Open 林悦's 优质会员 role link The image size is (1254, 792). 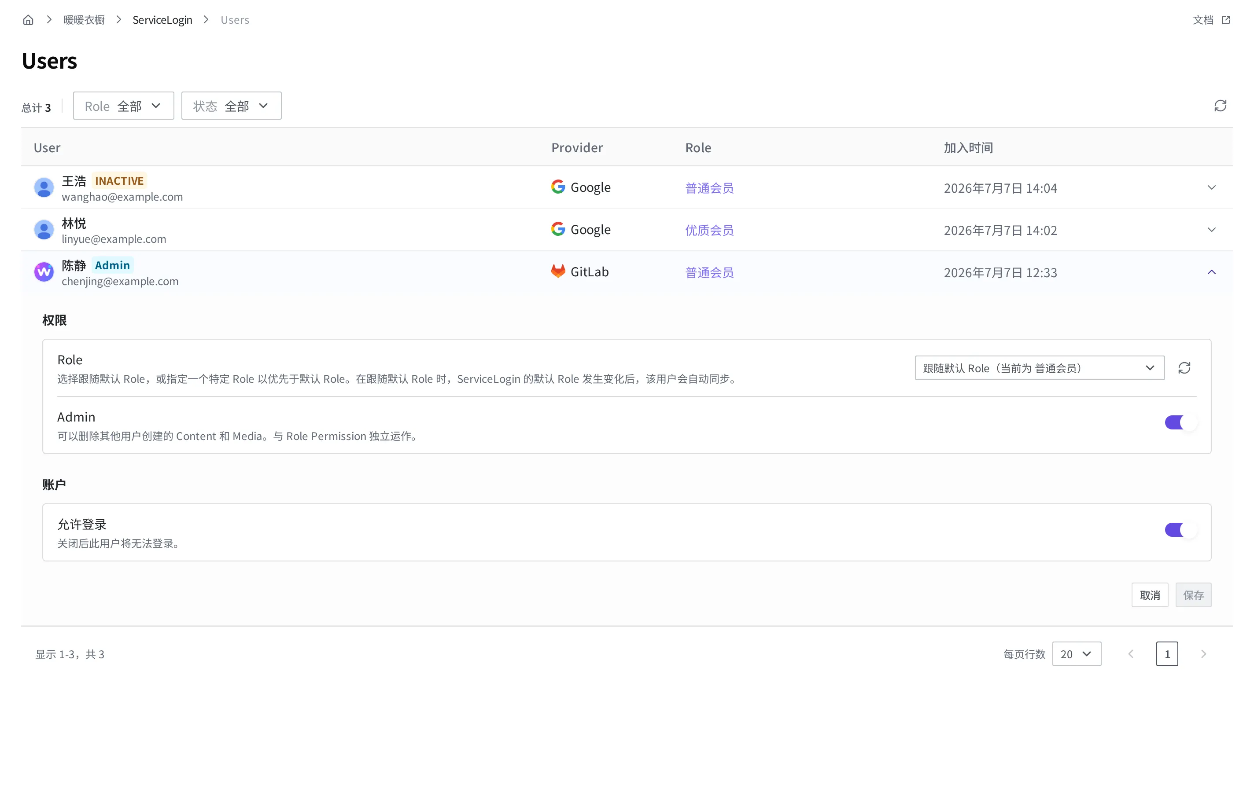709,230
